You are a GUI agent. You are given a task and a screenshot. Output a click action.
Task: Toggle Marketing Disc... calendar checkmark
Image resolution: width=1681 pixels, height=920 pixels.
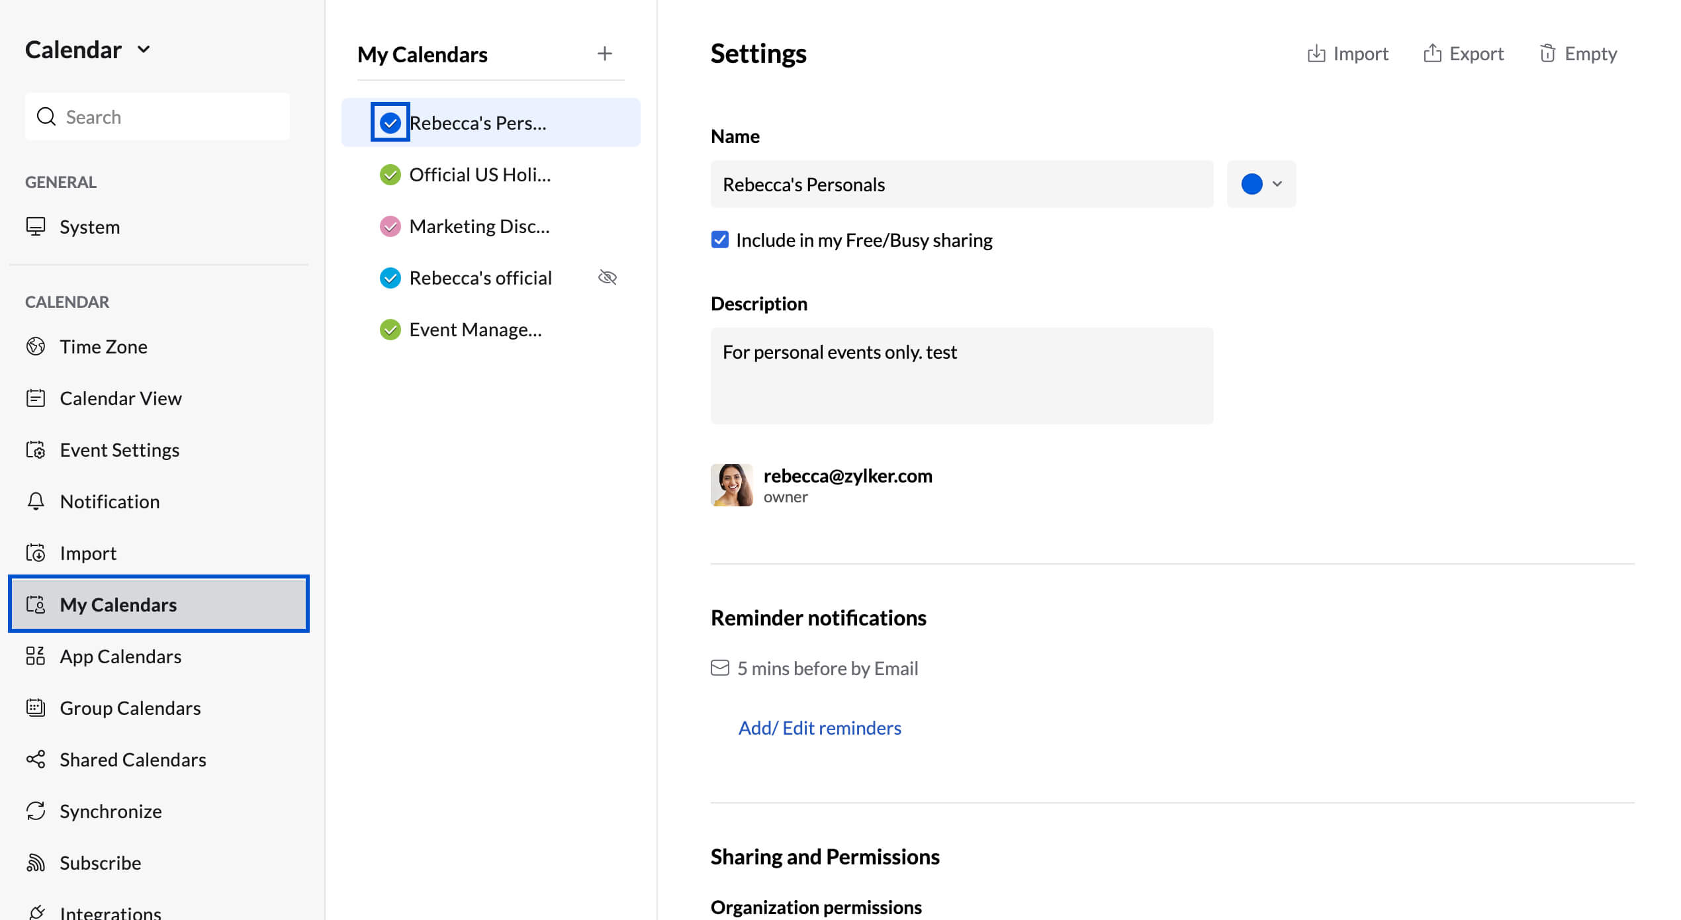coord(390,226)
